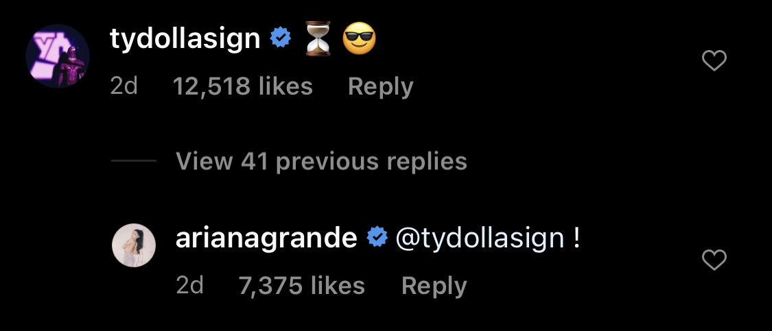Open the tydollasign username link
Screen dimensions: 772x331
(185, 40)
